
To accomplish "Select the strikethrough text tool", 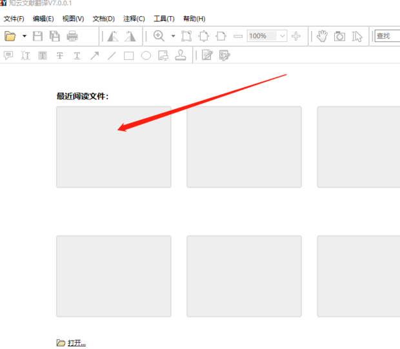I will 60,55.
